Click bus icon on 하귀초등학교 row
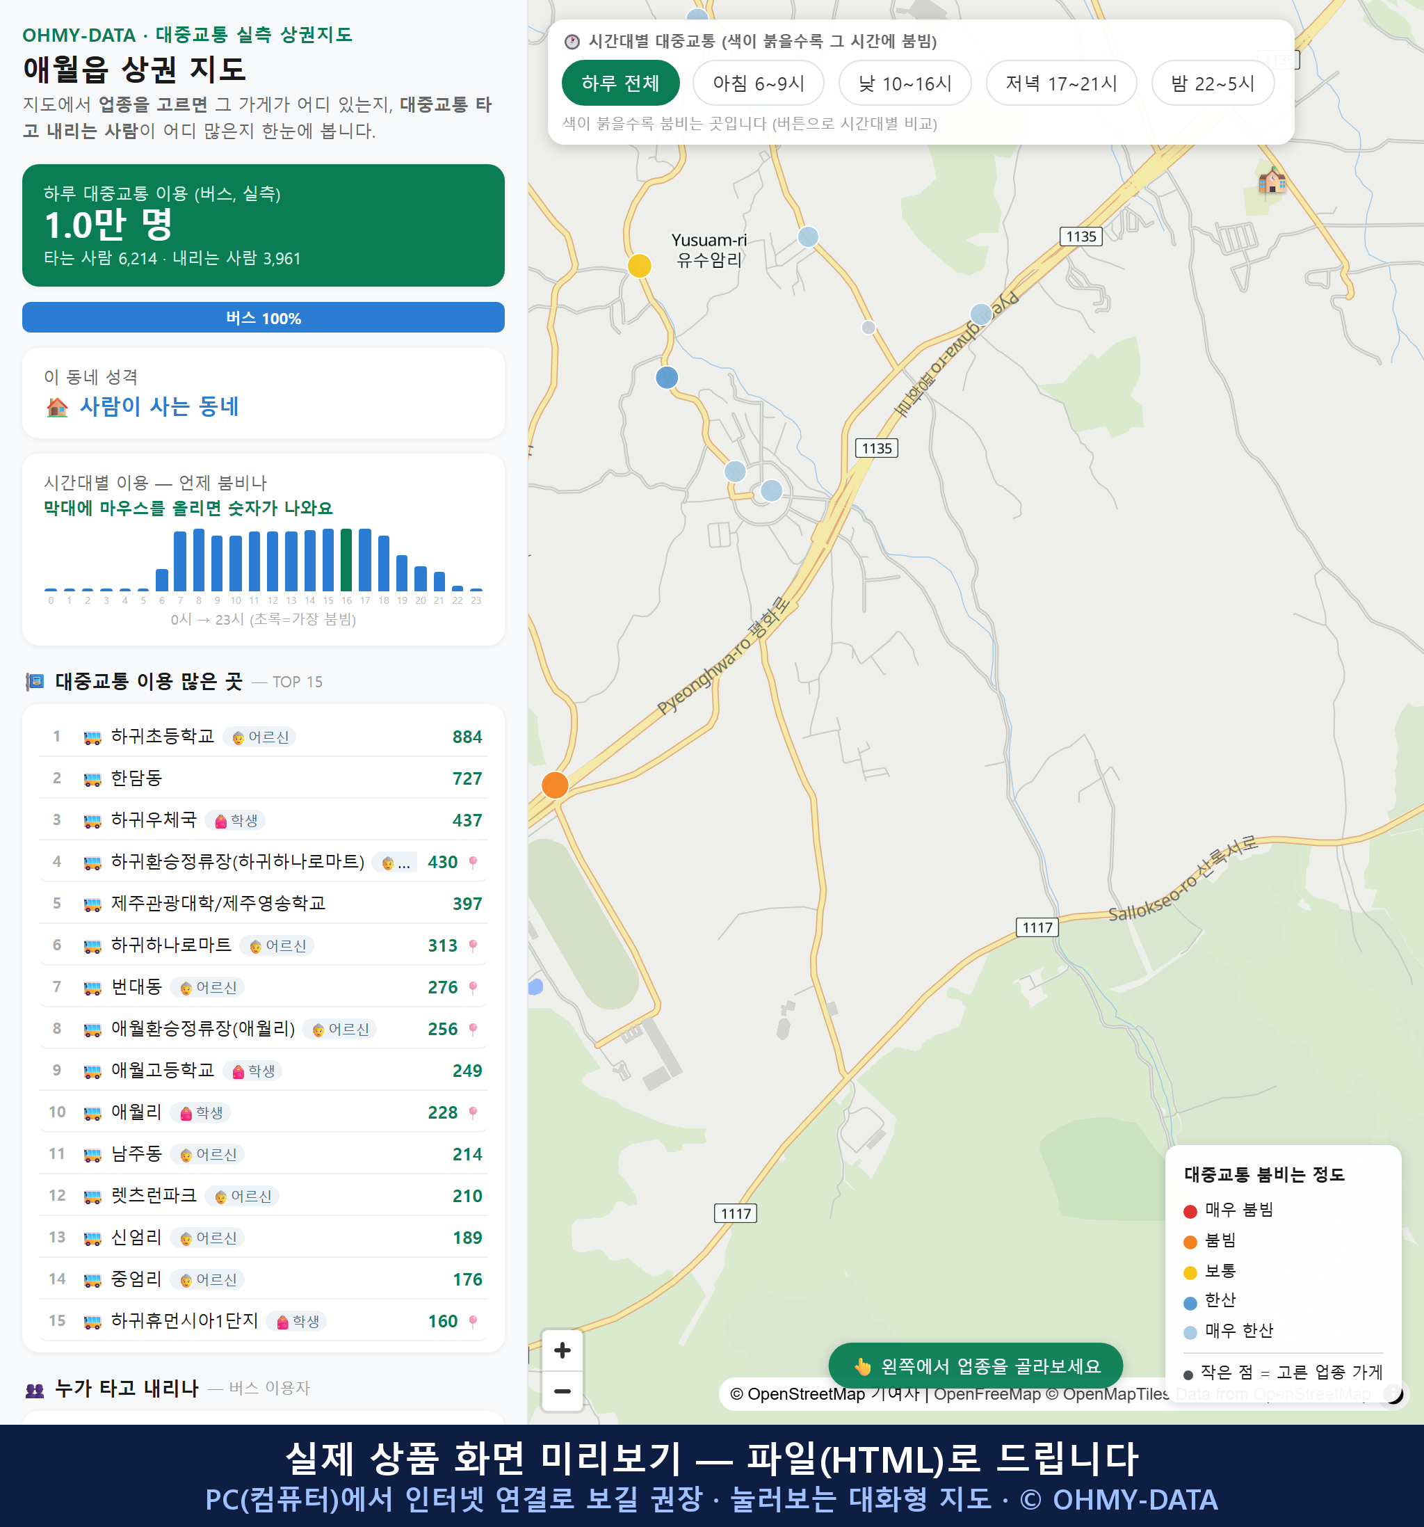This screenshot has width=1424, height=1527. pos(92,737)
